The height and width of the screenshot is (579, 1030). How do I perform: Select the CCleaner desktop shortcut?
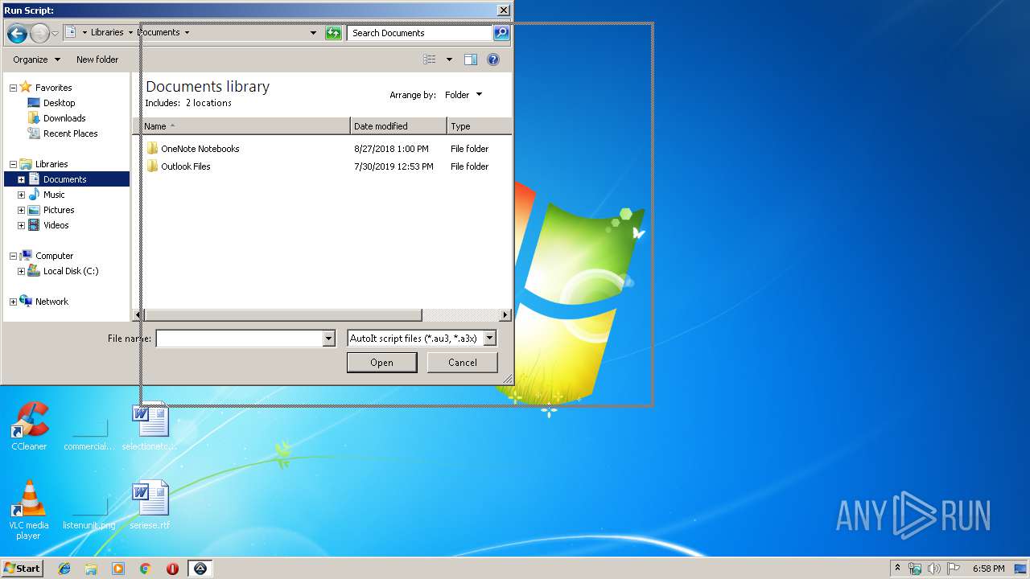(29, 427)
